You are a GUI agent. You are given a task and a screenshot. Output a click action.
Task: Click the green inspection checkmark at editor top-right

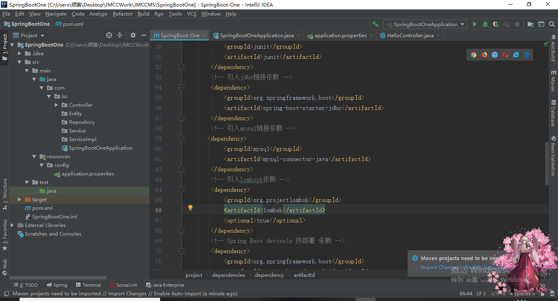coord(546,44)
